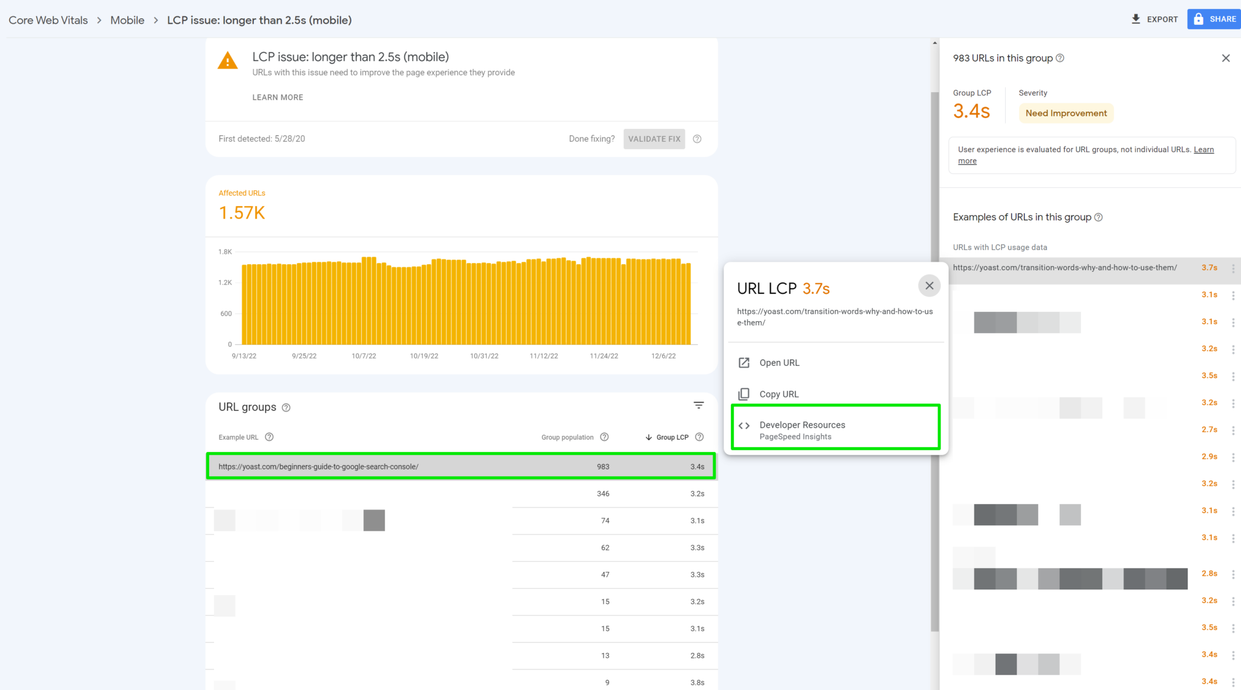
Task: Open the filter icon in URL groups panel
Action: tap(699, 405)
